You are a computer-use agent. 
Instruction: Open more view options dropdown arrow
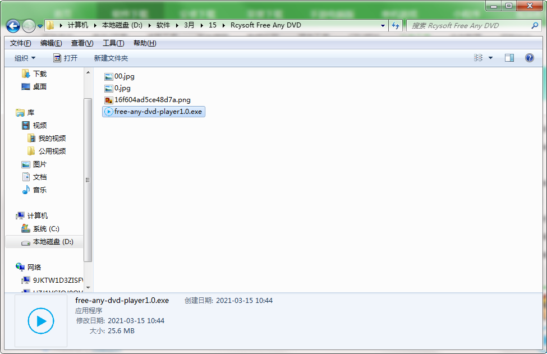point(490,58)
